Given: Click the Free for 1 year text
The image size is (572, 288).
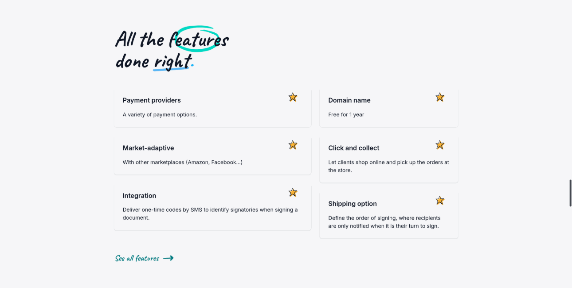Looking at the screenshot, I should pos(346,114).
